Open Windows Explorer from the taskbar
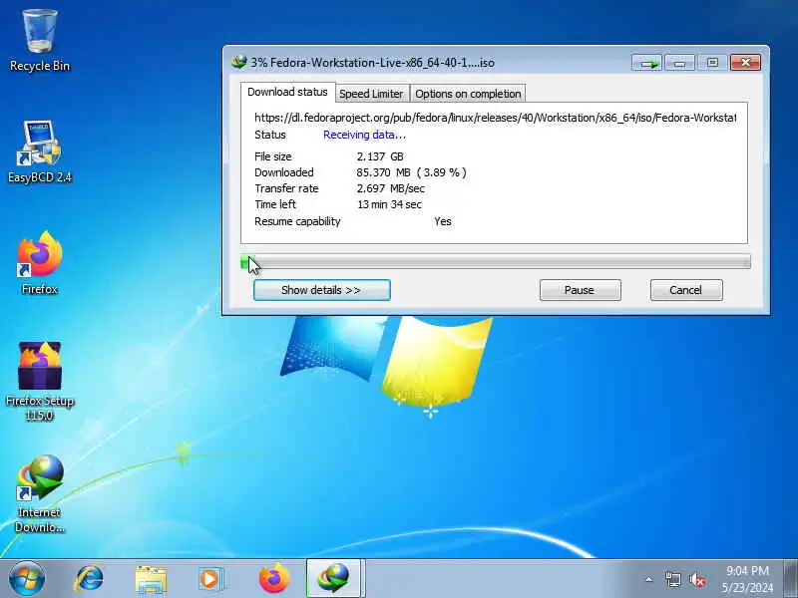This screenshot has height=598, width=798. pyautogui.click(x=152, y=580)
